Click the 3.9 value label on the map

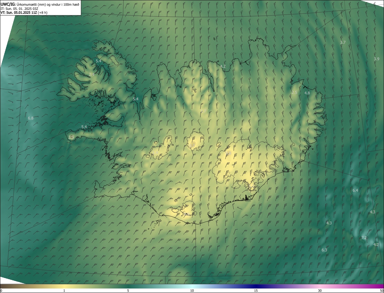[x=376, y=59]
